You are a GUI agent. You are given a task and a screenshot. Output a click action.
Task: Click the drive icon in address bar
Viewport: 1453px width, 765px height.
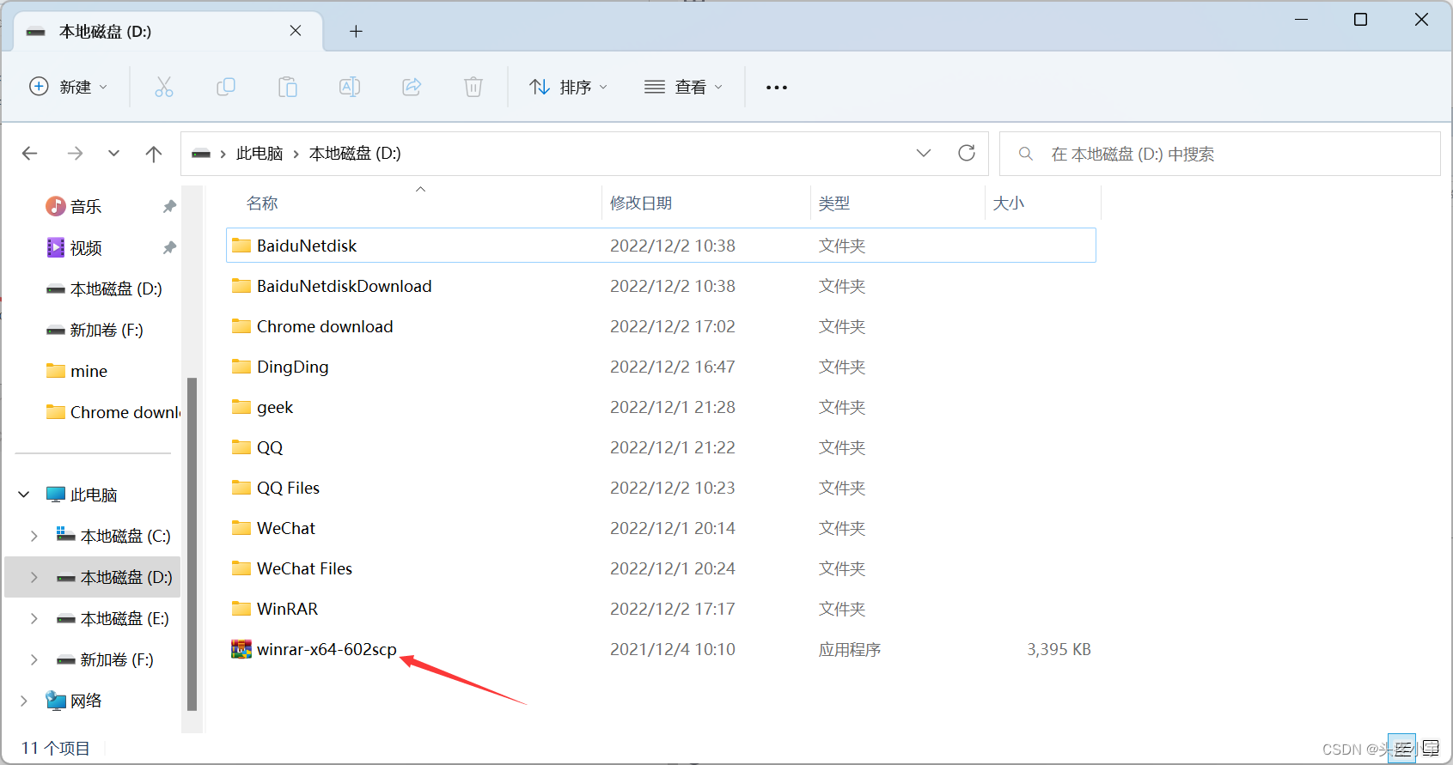coord(201,154)
